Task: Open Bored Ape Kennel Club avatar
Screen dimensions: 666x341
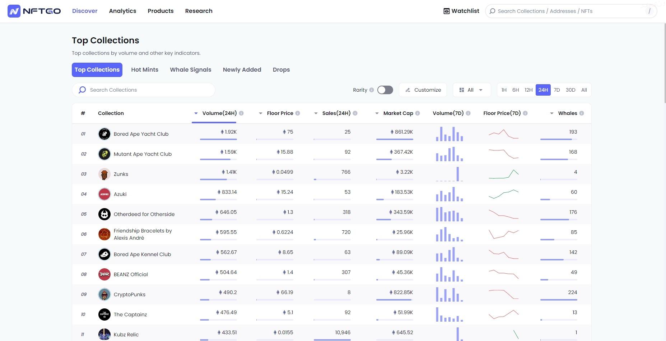Action: click(x=104, y=254)
